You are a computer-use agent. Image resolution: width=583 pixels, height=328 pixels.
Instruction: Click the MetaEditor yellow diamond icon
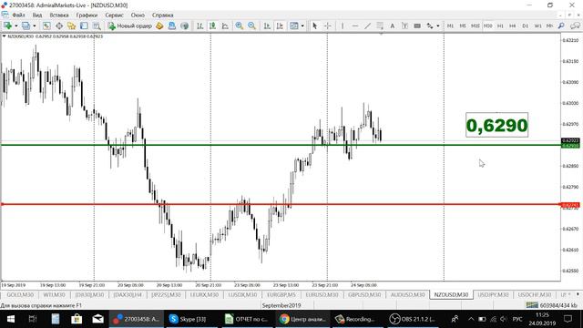click(159, 26)
